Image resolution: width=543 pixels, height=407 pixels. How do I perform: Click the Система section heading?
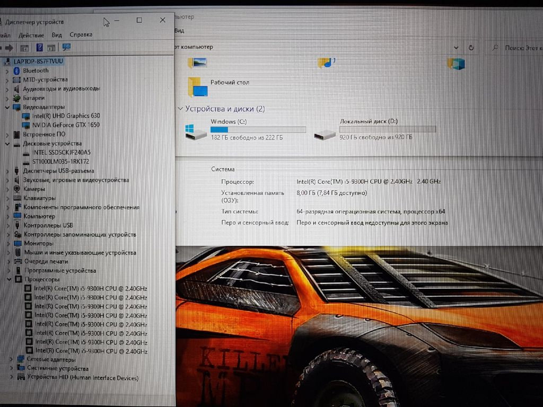(223, 169)
